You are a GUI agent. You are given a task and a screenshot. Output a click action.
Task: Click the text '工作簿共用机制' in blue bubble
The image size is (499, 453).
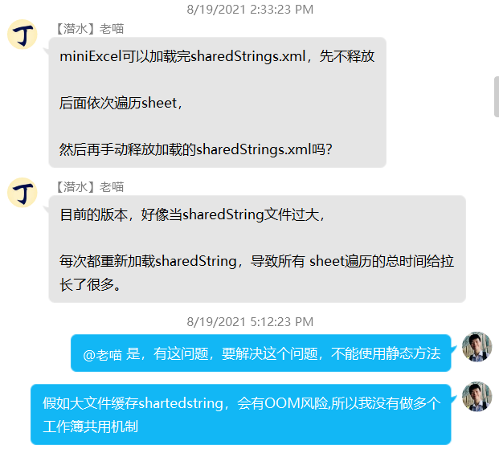click(90, 426)
